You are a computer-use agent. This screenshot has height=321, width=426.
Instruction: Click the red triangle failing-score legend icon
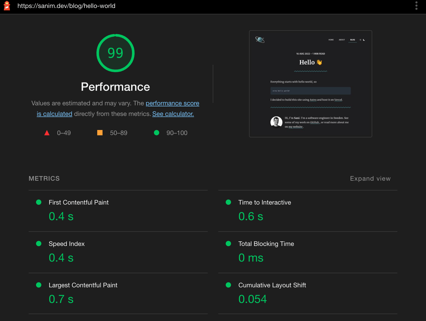click(x=47, y=133)
